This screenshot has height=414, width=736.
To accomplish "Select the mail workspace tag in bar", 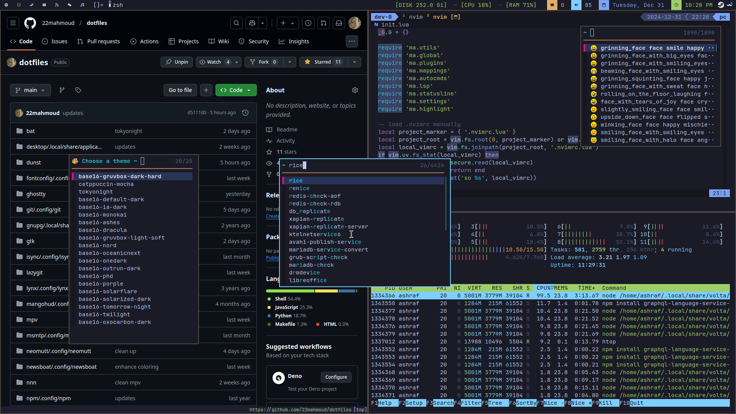I will tap(44, 5).
